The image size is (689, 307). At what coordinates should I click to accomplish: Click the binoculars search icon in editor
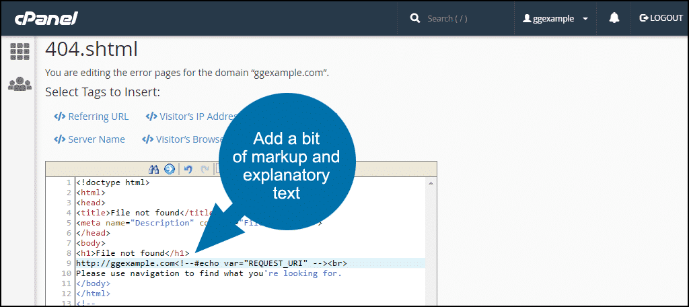[153, 170]
